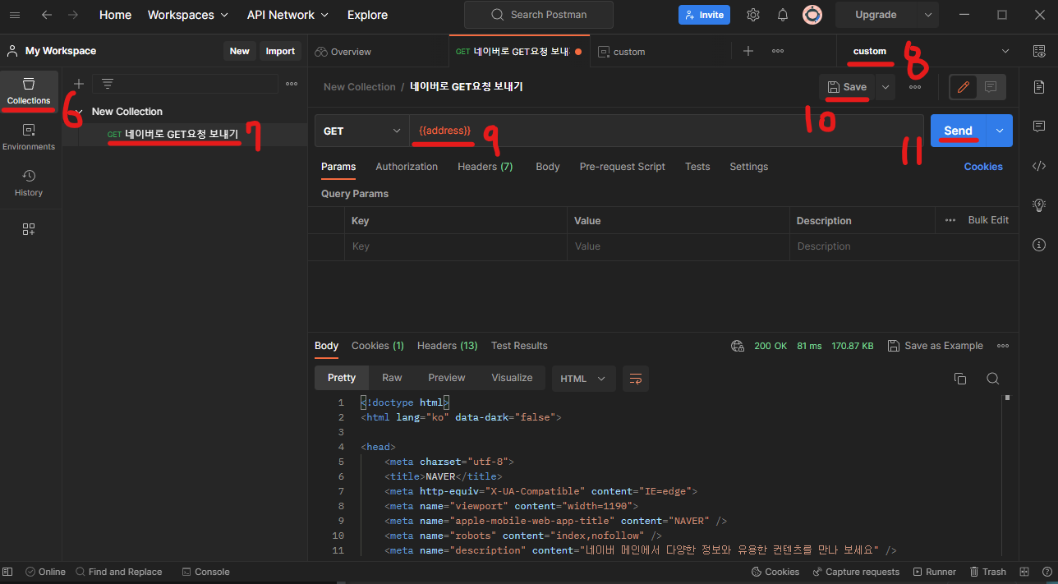Open the Cookies link
The height and width of the screenshot is (584, 1058).
point(983,167)
